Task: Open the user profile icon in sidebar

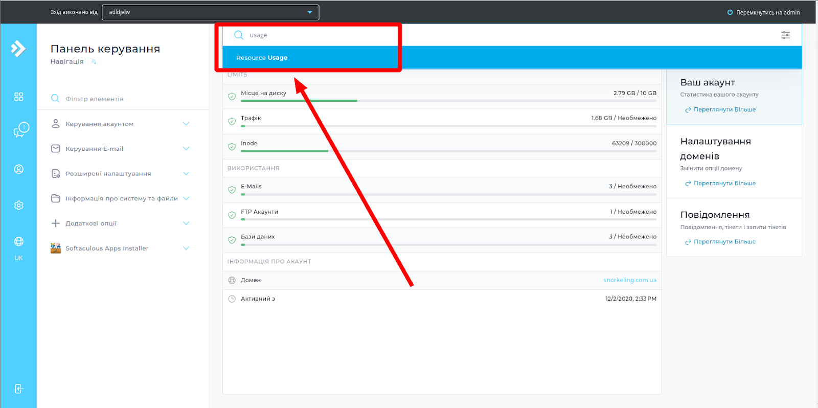Action: (x=18, y=169)
